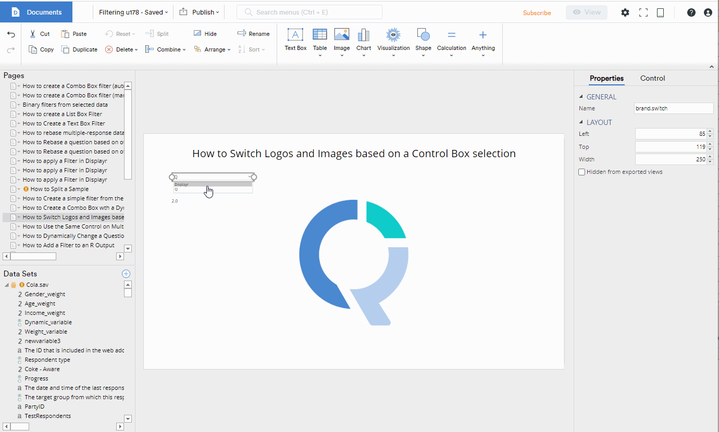
Task: Open the Filtering u178 - Saved menu
Action: 133,11
